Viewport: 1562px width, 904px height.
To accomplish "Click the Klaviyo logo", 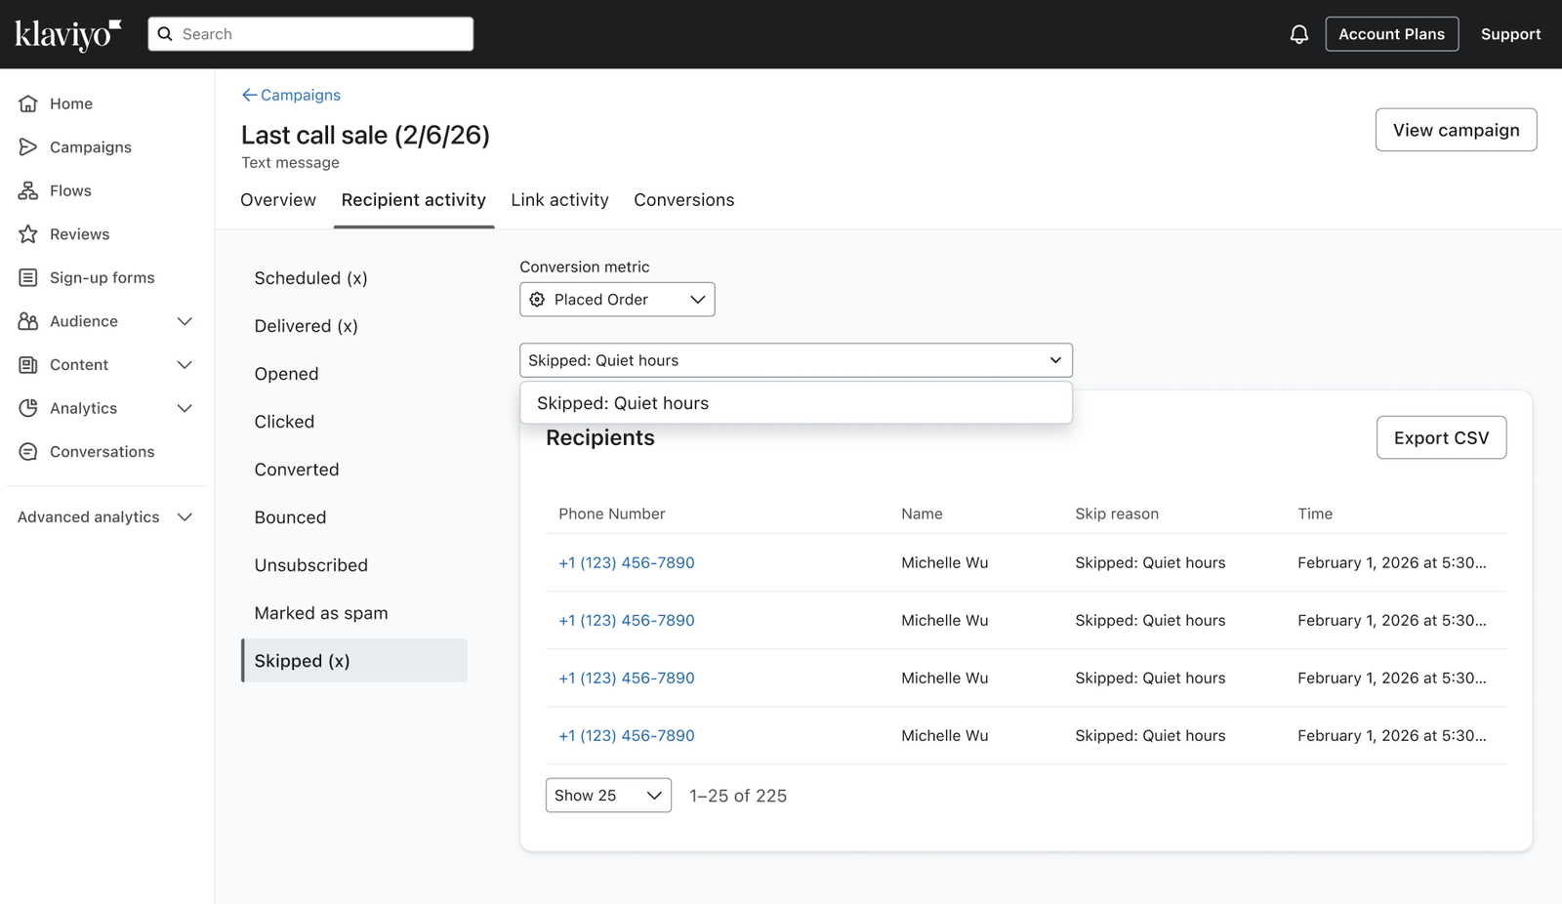I will click(x=67, y=34).
